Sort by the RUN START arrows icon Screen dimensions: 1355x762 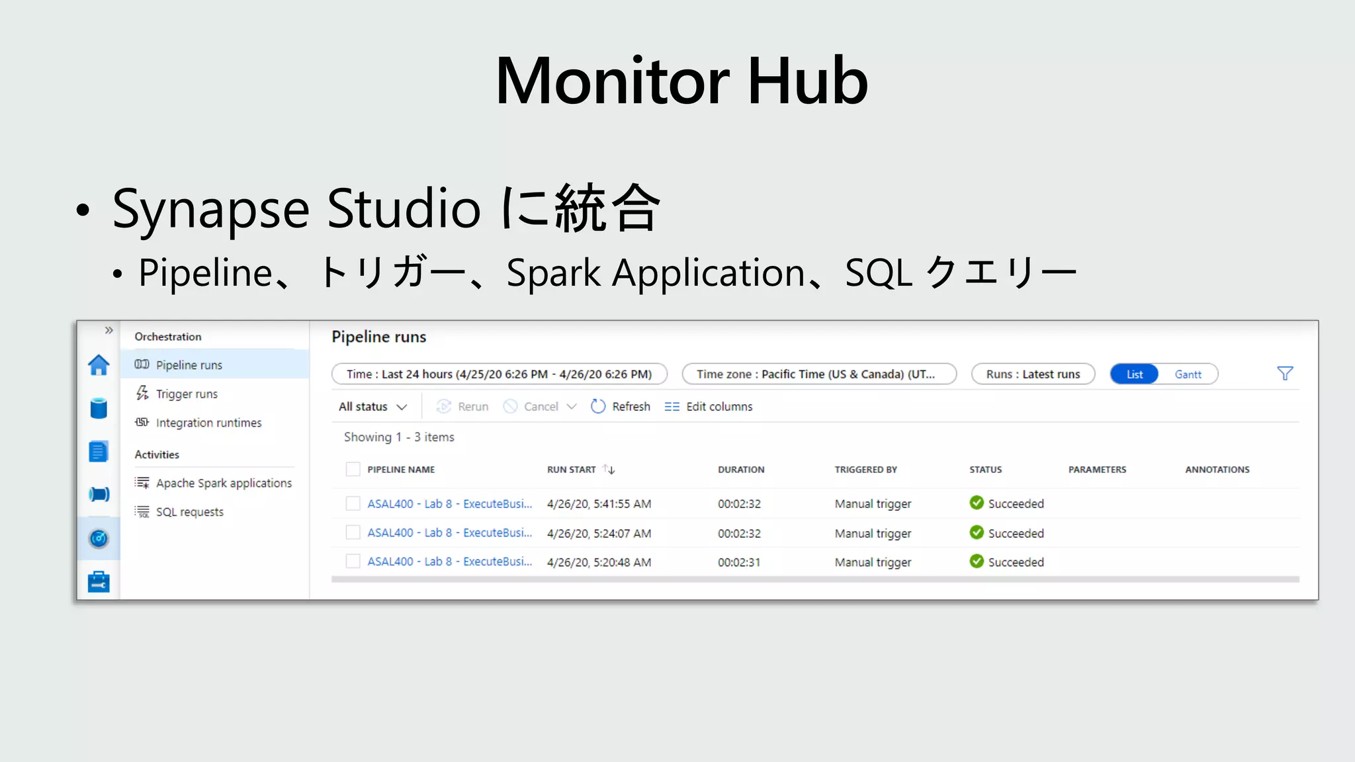609,469
